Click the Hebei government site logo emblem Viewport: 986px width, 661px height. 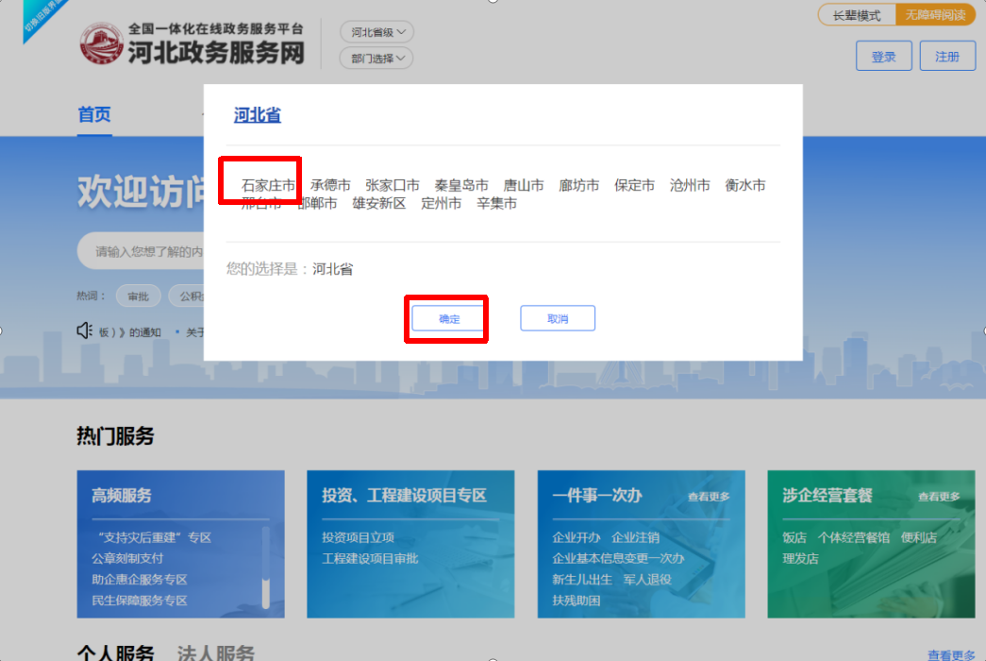click(x=101, y=44)
